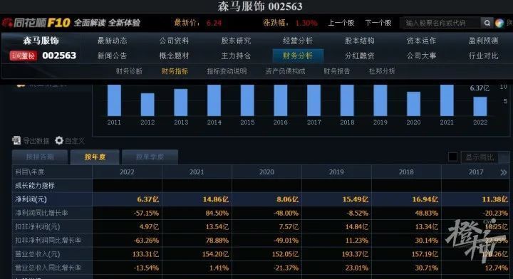The height and width of the screenshot is (279, 513).
Task: Click the 自定义 customize label
Action: pyautogui.click(x=75, y=141)
